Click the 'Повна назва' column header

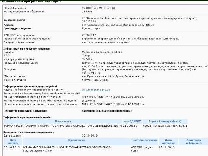click(63, 121)
